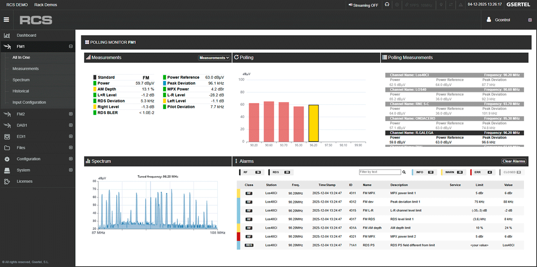
Task: Toggle the RDS alarm filter
Action: click(x=281, y=172)
